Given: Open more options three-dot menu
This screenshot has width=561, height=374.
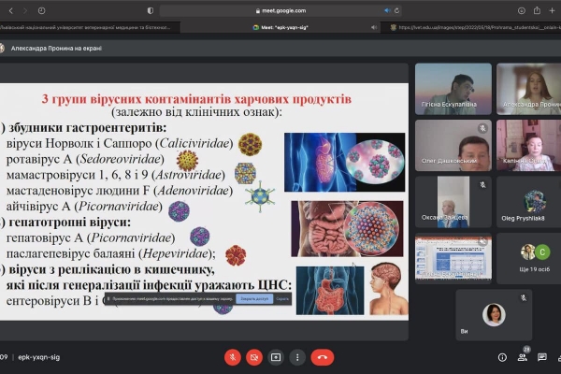Looking at the screenshot, I should [x=297, y=357].
